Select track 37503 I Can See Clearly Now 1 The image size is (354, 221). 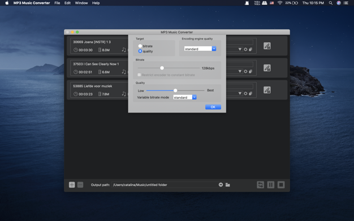click(x=96, y=64)
